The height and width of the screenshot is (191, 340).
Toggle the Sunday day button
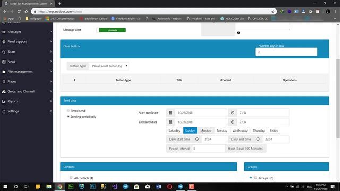[190, 131]
